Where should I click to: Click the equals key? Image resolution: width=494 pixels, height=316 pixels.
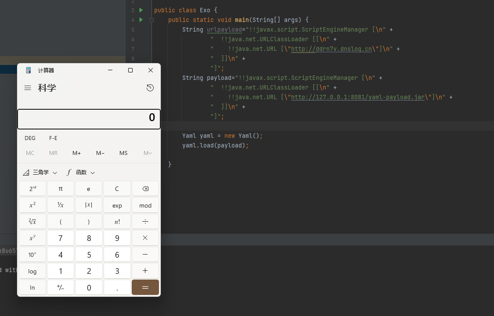[x=145, y=287]
